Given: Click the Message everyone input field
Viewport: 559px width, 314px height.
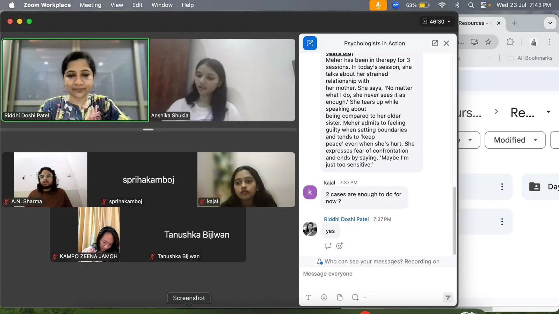Looking at the screenshot, I should click(x=377, y=274).
